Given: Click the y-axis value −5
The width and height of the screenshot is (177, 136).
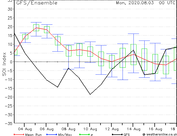Looking at the screenshot, I should pyautogui.click(x=10, y=71).
